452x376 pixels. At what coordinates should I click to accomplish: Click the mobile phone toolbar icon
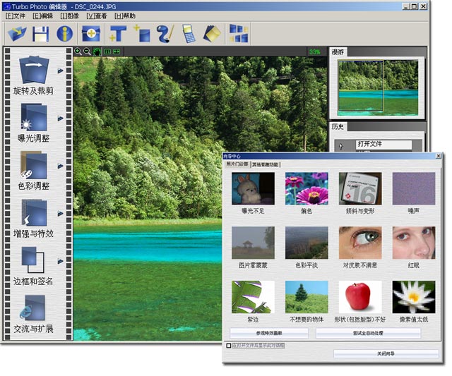point(189,34)
